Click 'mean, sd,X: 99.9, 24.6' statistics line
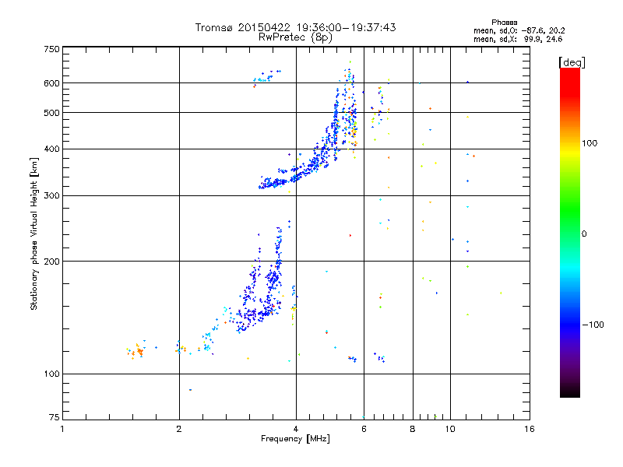The height and width of the screenshot is (467, 623). coord(518,39)
